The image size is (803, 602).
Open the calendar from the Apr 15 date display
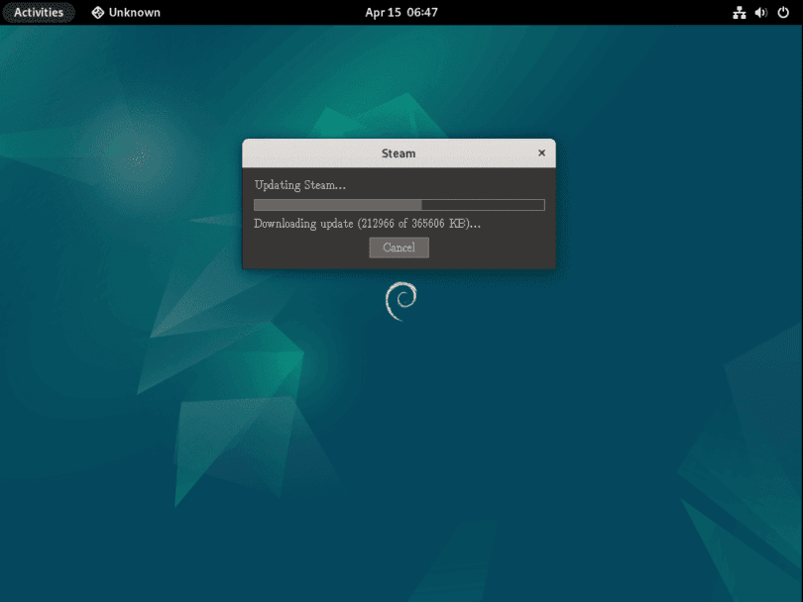401,12
